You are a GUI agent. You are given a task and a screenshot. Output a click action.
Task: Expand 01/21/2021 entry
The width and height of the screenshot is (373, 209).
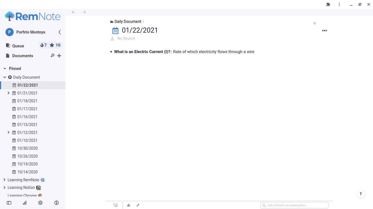pos(8,93)
